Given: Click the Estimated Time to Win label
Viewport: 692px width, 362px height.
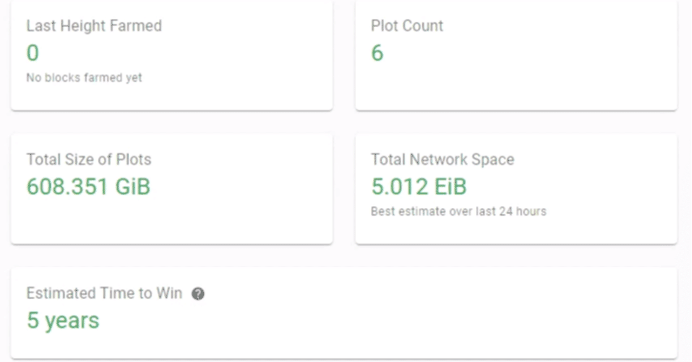Looking at the screenshot, I should 104,293.
